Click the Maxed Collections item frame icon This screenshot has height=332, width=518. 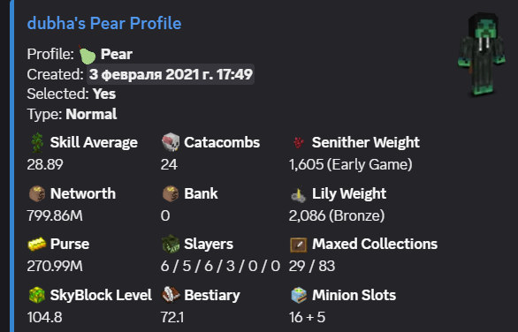coord(299,245)
